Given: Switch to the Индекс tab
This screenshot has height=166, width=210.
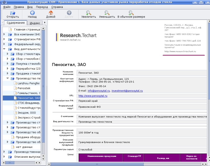Looking at the screenshot, I should point(35,23).
